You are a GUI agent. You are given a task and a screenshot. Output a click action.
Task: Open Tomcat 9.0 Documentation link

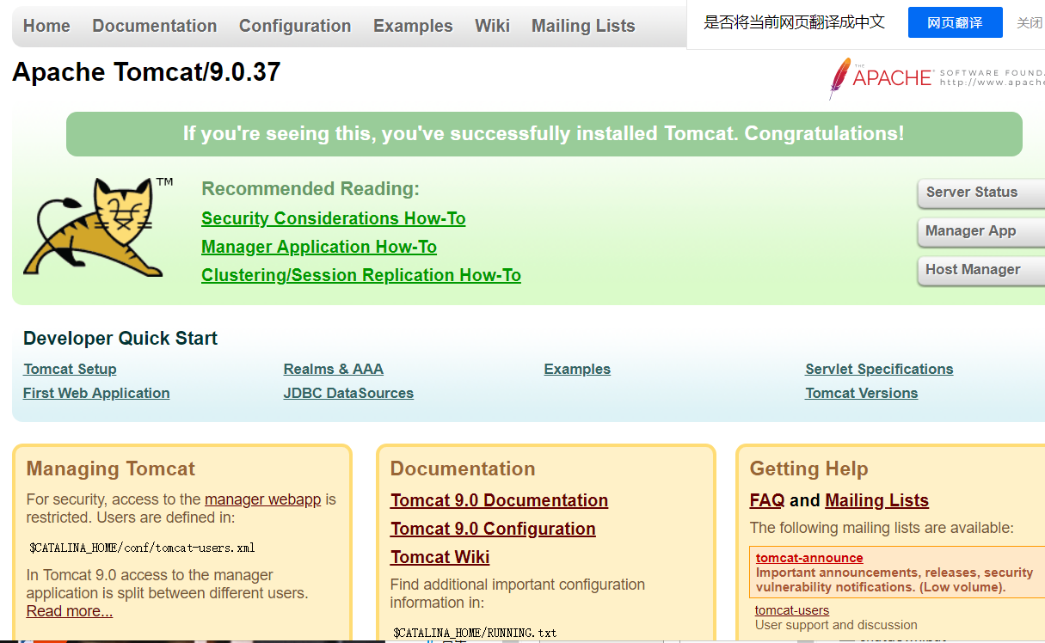pyautogui.click(x=499, y=500)
